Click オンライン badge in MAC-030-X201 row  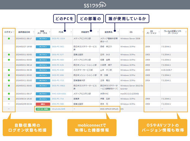(43, 94)
